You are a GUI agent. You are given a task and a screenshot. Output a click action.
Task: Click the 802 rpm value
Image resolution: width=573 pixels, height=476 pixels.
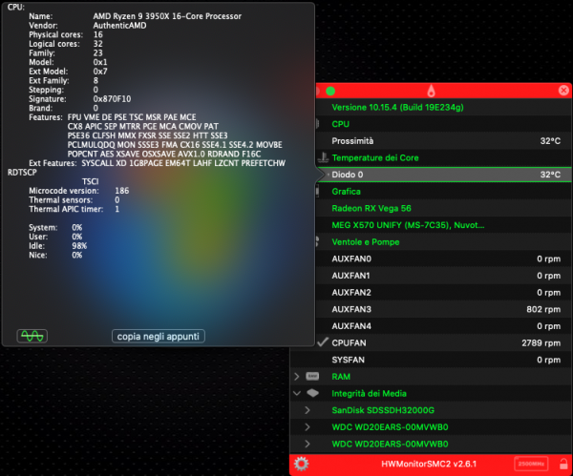[543, 309]
